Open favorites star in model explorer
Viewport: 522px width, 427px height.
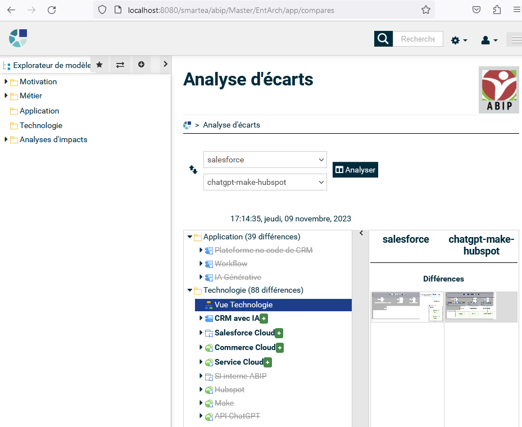click(99, 65)
